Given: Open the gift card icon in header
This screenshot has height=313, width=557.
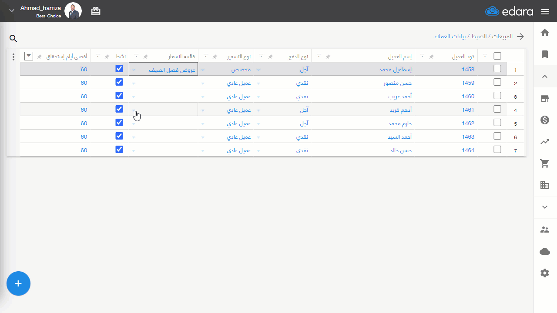Looking at the screenshot, I should (96, 11).
